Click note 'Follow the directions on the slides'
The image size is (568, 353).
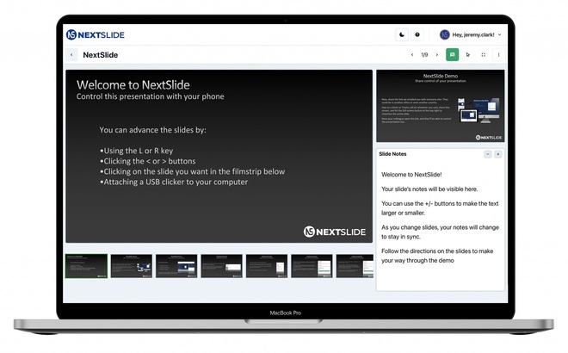click(x=437, y=256)
